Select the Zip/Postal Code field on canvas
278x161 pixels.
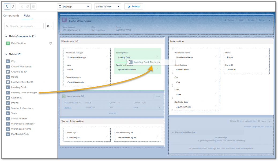196,104
